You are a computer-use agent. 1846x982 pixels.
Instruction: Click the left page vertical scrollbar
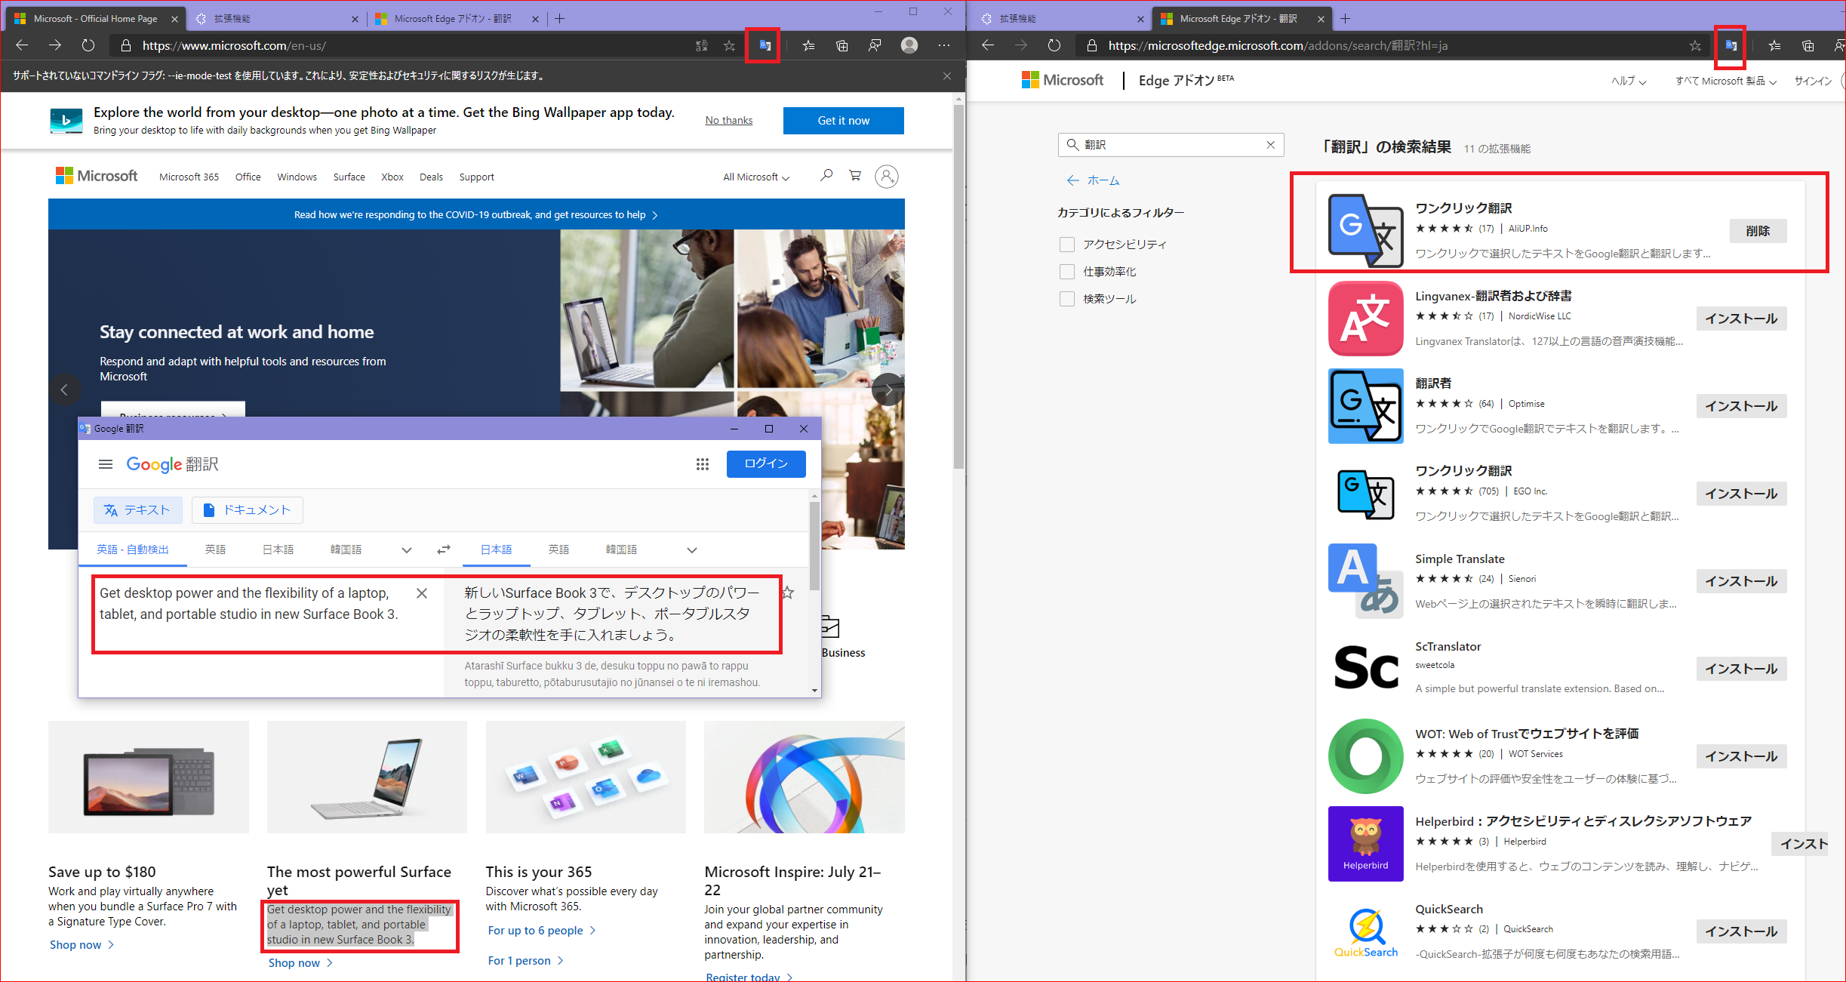point(958,287)
